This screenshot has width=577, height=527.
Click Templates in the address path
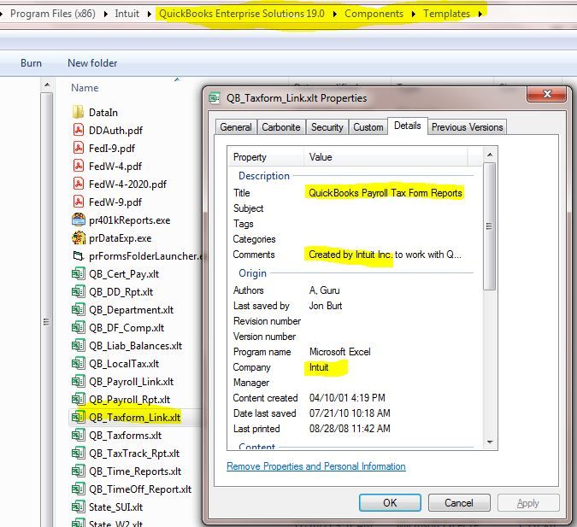[x=446, y=14]
